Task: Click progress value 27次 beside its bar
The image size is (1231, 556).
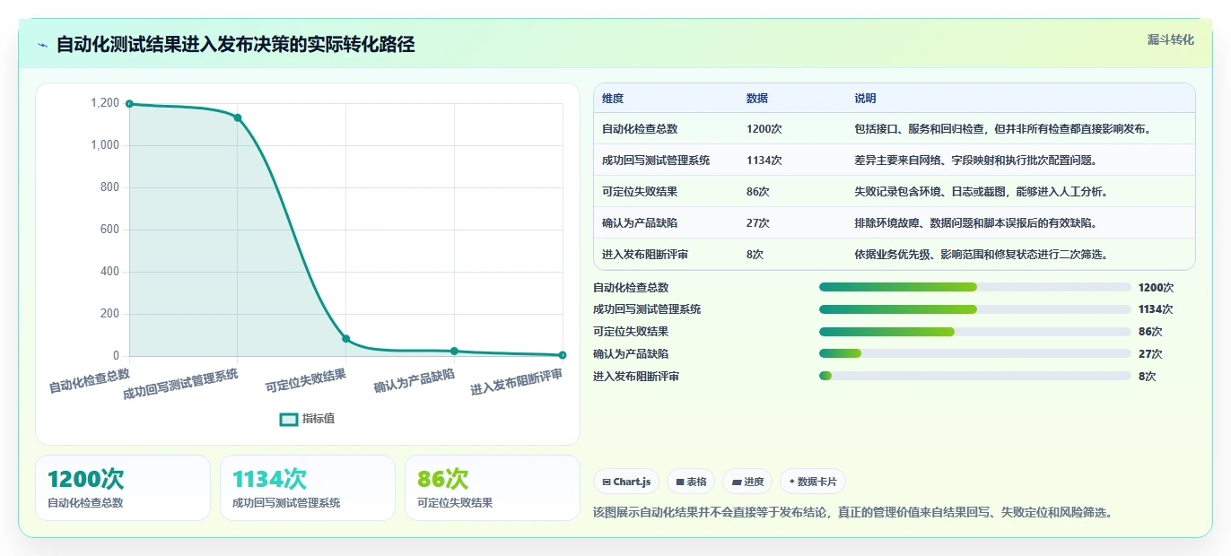Action: coord(1150,354)
